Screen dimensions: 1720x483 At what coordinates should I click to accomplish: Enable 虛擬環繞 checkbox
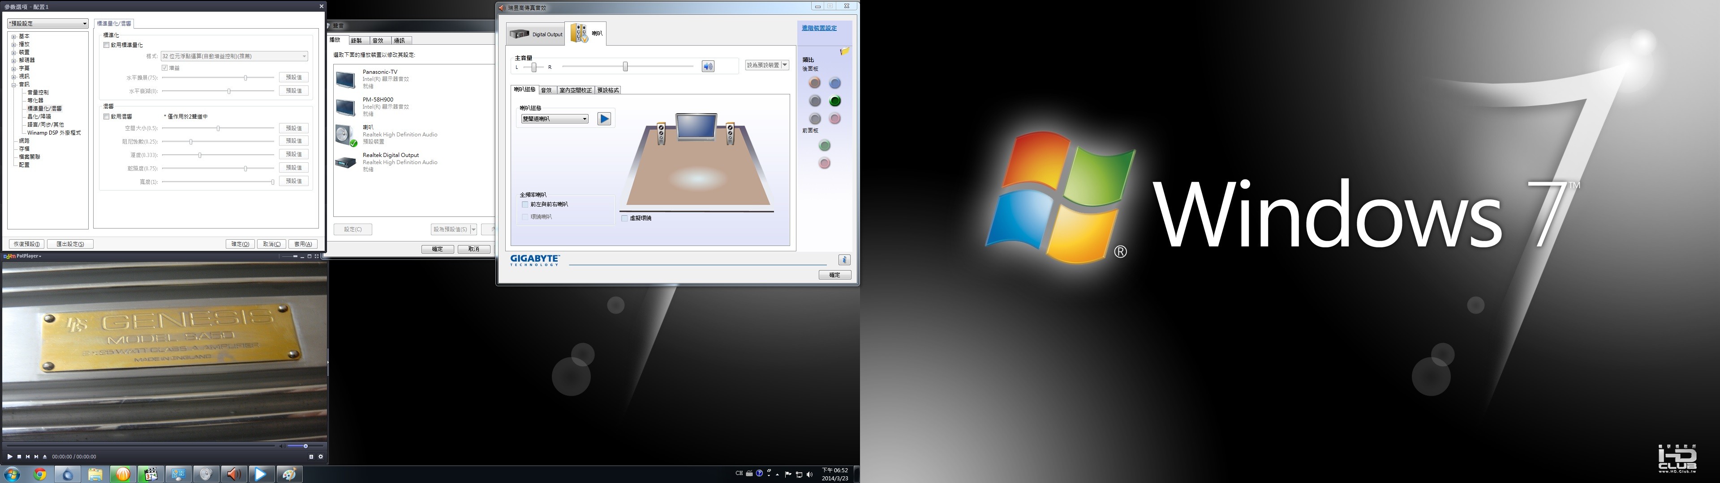coord(624,218)
